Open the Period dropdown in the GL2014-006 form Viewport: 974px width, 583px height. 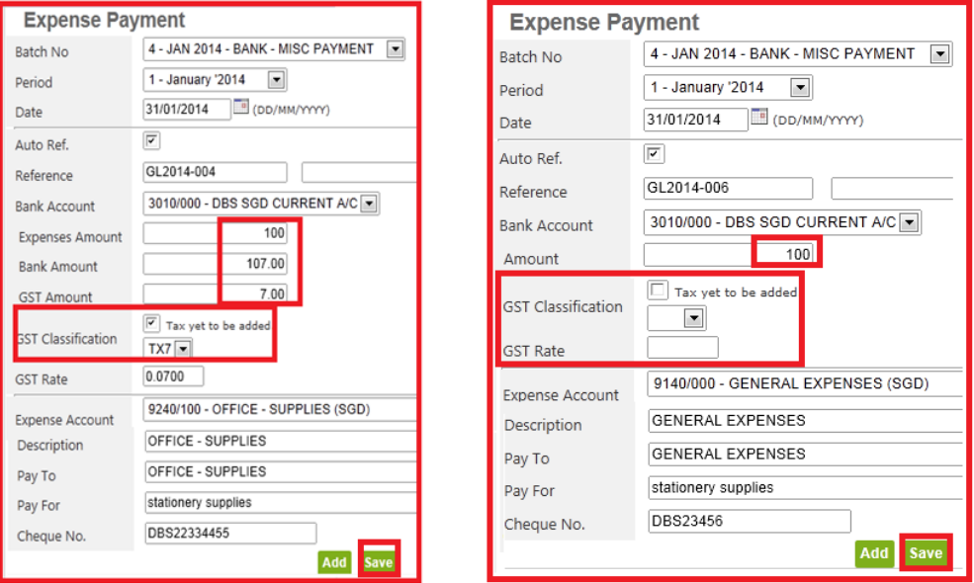(800, 88)
